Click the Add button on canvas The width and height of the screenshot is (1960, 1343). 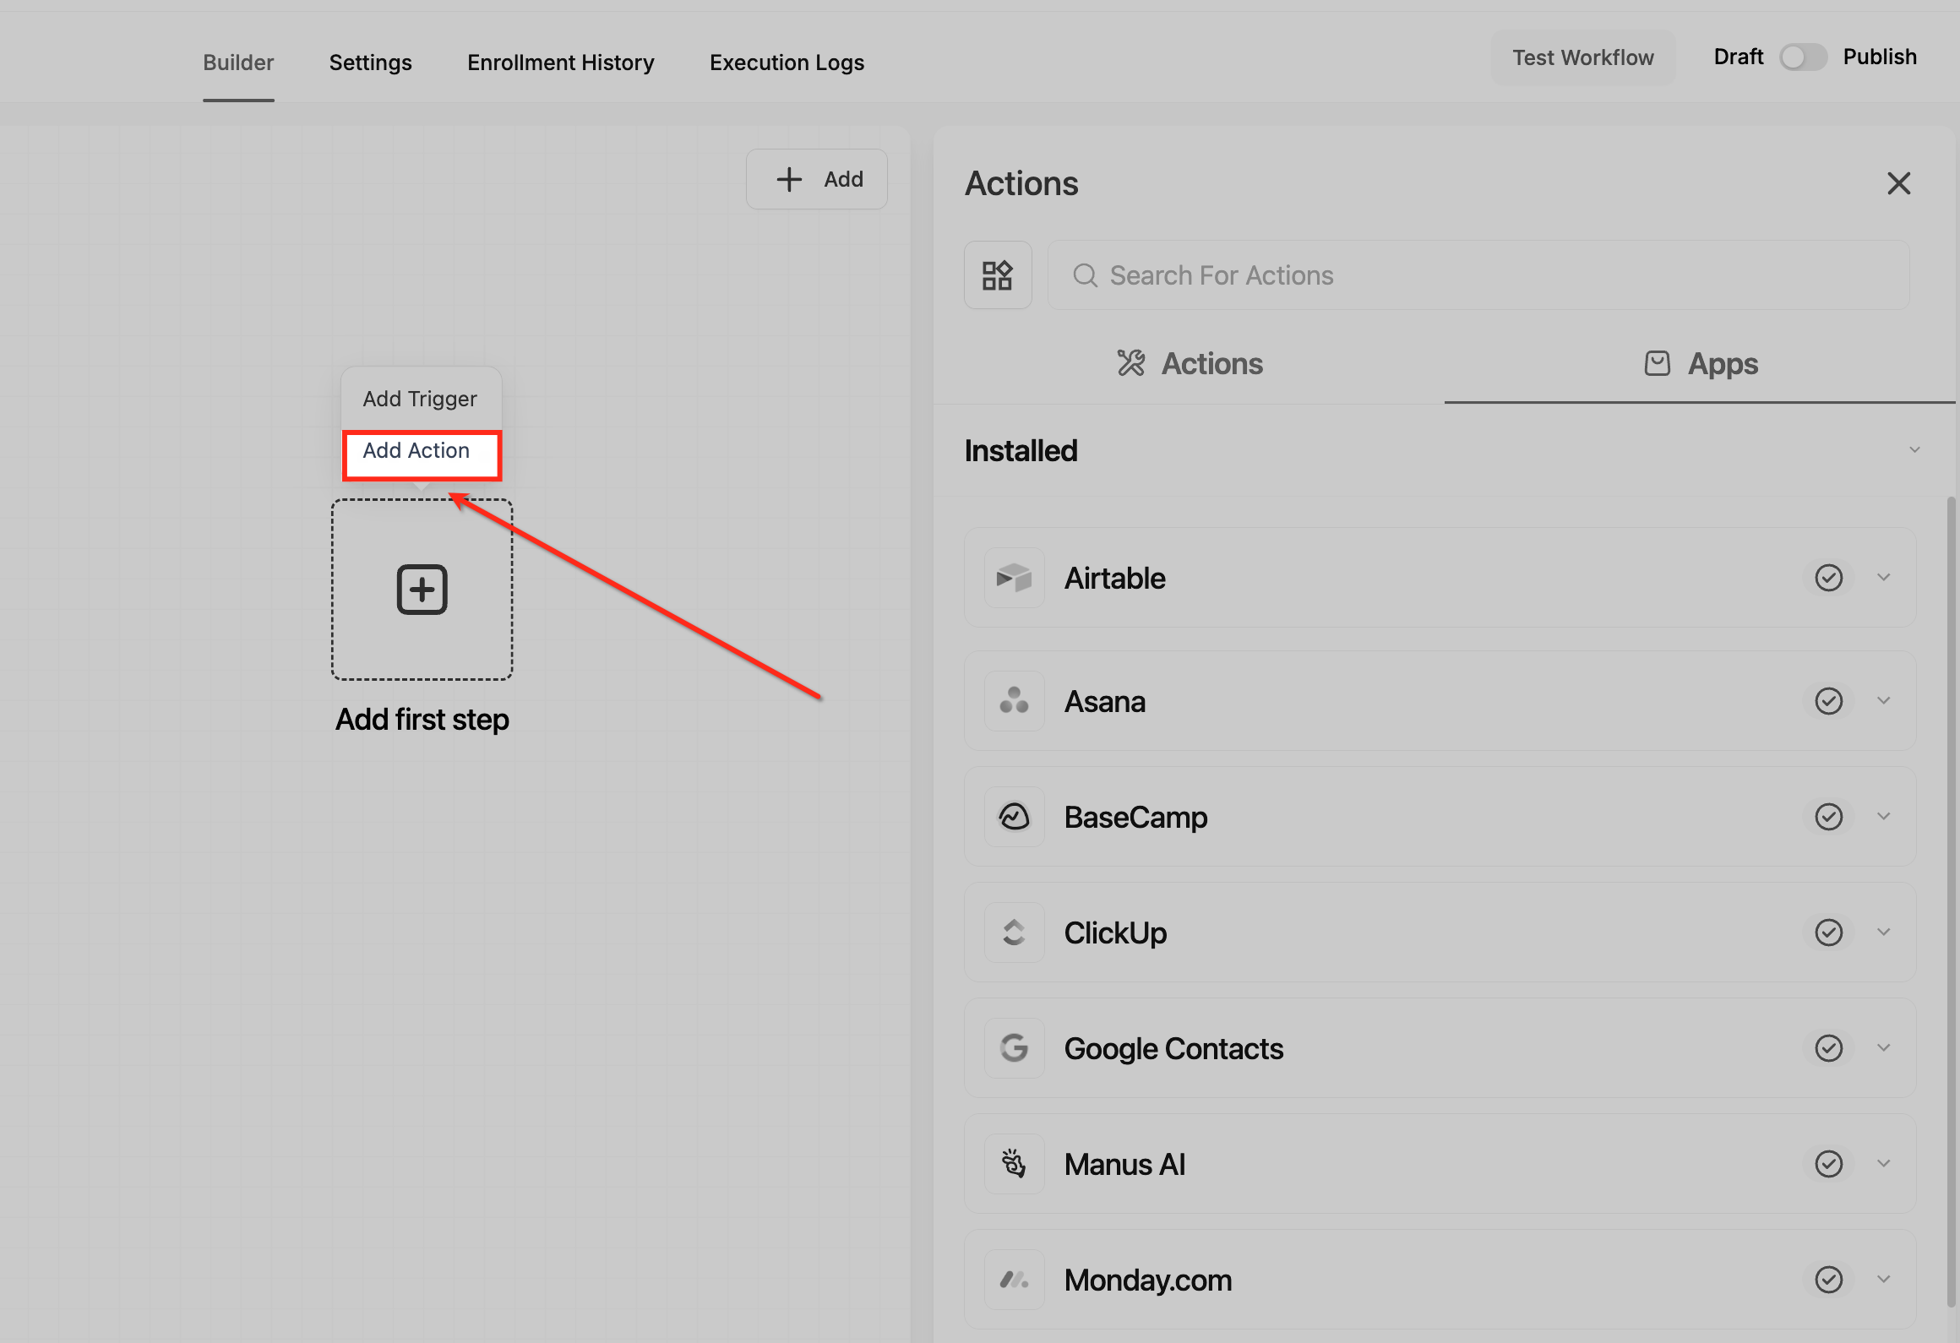816,179
